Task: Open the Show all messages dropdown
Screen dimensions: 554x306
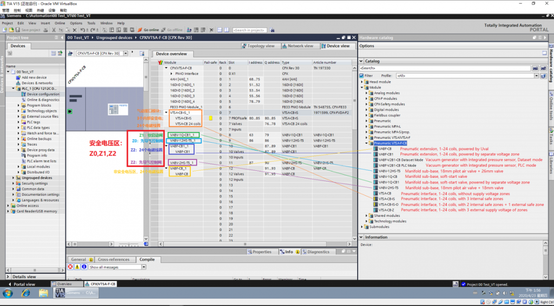Action: pos(144,267)
